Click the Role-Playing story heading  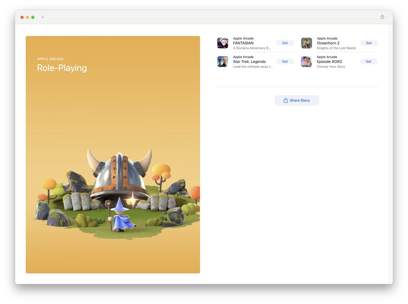[x=62, y=68]
